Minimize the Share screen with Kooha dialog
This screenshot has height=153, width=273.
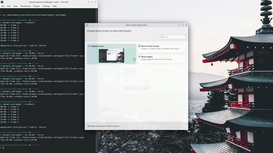179,25
